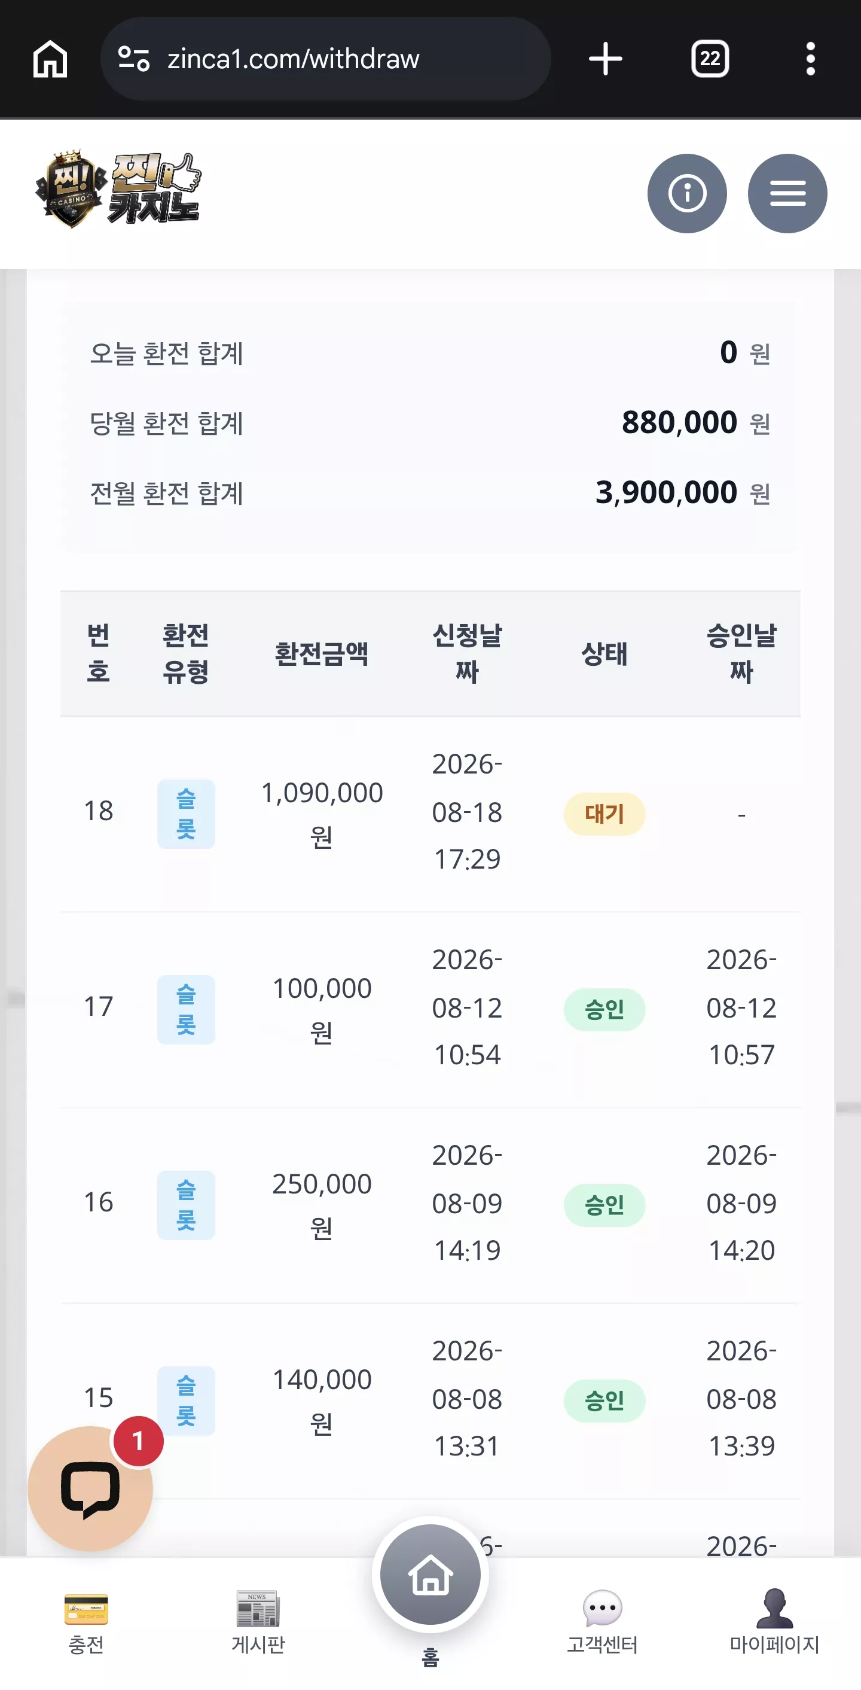The width and height of the screenshot is (861, 1690).
Task: Click the 승인 badge on row 17
Action: click(x=604, y=1010)
